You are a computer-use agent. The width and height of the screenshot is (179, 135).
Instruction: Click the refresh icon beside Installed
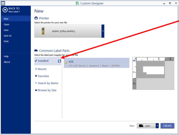[x=59, y=61]
